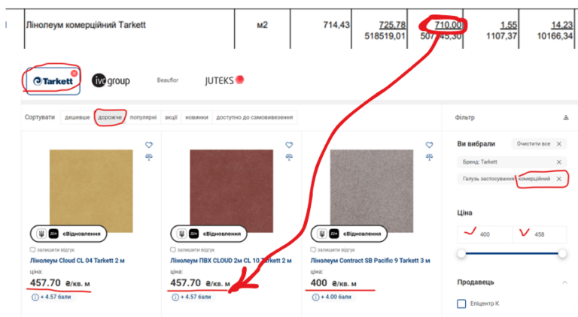This screenshot has width=578, height=317.
Task: Add Cloud CL 04 linoleum to favorites heart
Action: point(148,145)
